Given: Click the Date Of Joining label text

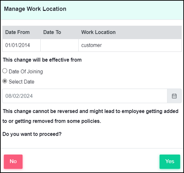Looking at the screenshot, I should pos(26,71).
